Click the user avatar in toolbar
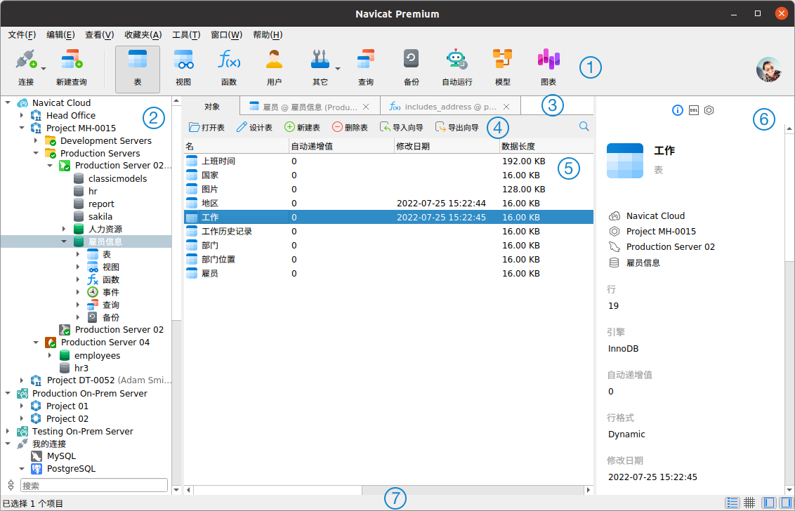795x511 pixels. [x=768, y=69]
